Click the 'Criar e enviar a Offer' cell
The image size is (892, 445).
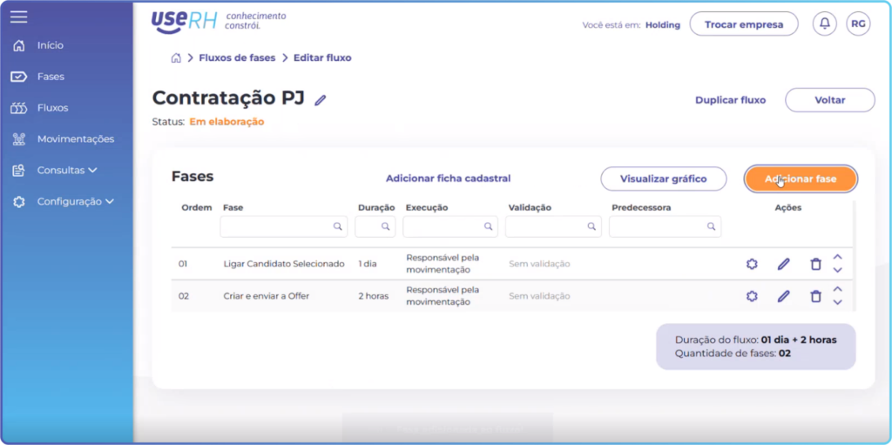click(267, 296)
